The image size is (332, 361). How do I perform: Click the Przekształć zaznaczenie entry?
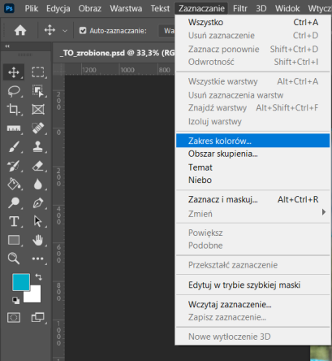click(252, 265)
